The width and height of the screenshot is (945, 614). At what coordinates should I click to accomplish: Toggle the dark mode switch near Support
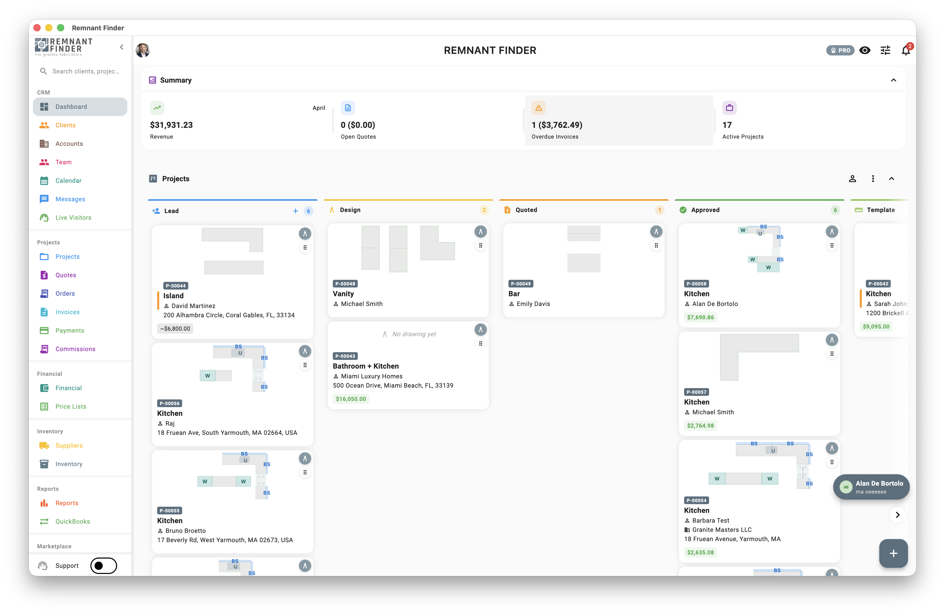click(x=104, y=565)
